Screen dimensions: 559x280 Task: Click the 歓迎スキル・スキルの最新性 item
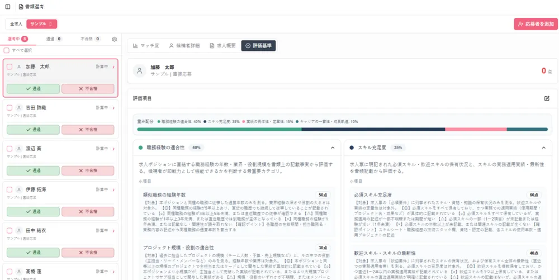click(x=448, y=263)
